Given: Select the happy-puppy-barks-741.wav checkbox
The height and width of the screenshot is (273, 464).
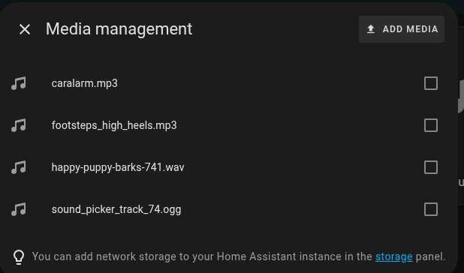Looking at the screenshot, I should point(431,167).
